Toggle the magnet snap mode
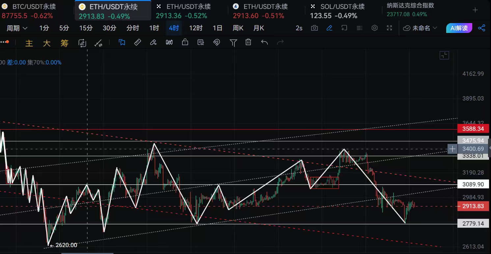This screenshot has height=254, width=491. pyautogui.click(x=216, y=42)
